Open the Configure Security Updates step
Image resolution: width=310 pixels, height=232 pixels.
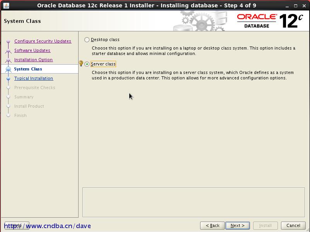point(43,41)
